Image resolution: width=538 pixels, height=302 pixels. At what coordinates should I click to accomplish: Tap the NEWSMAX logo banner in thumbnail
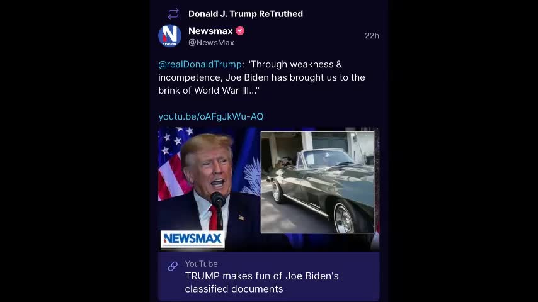coord(193,238)
